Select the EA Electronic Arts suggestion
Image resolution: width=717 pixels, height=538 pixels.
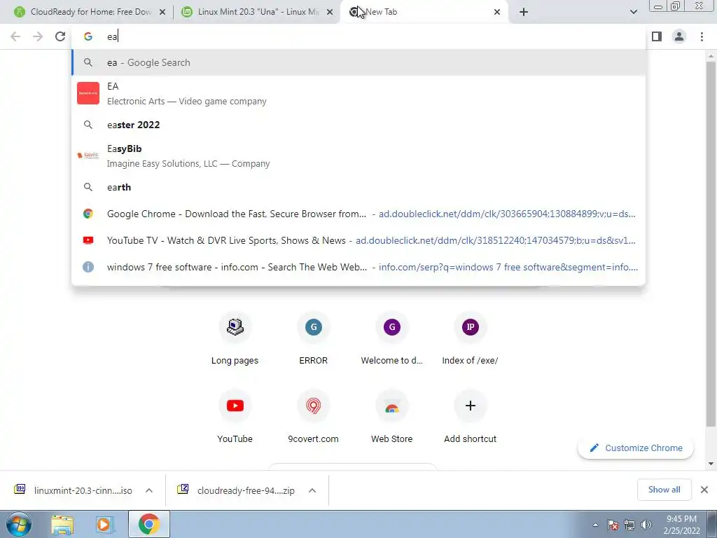[x=358, y=93]
